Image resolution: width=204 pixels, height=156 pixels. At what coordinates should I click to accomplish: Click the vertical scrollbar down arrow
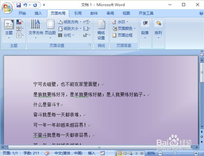pos(202,127)
